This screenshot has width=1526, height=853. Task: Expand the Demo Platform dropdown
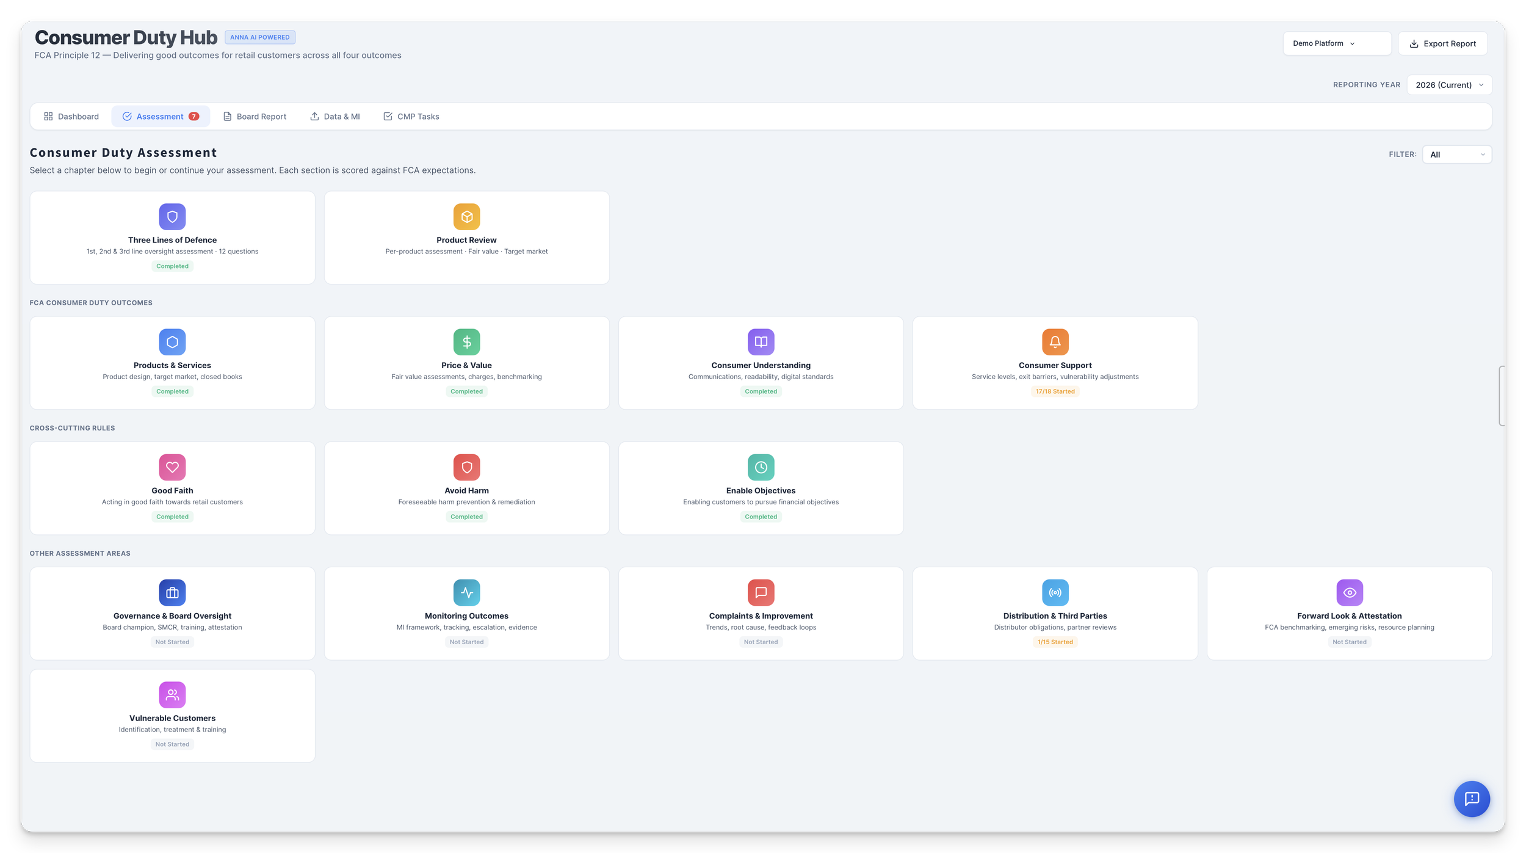(1336, 43)
